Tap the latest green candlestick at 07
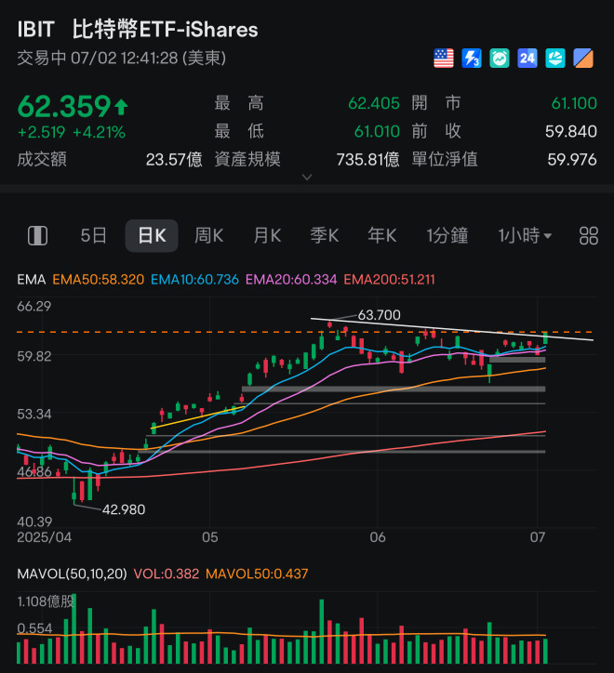The width and height of the screenshot is (614, 673). (x=545, y=338)
